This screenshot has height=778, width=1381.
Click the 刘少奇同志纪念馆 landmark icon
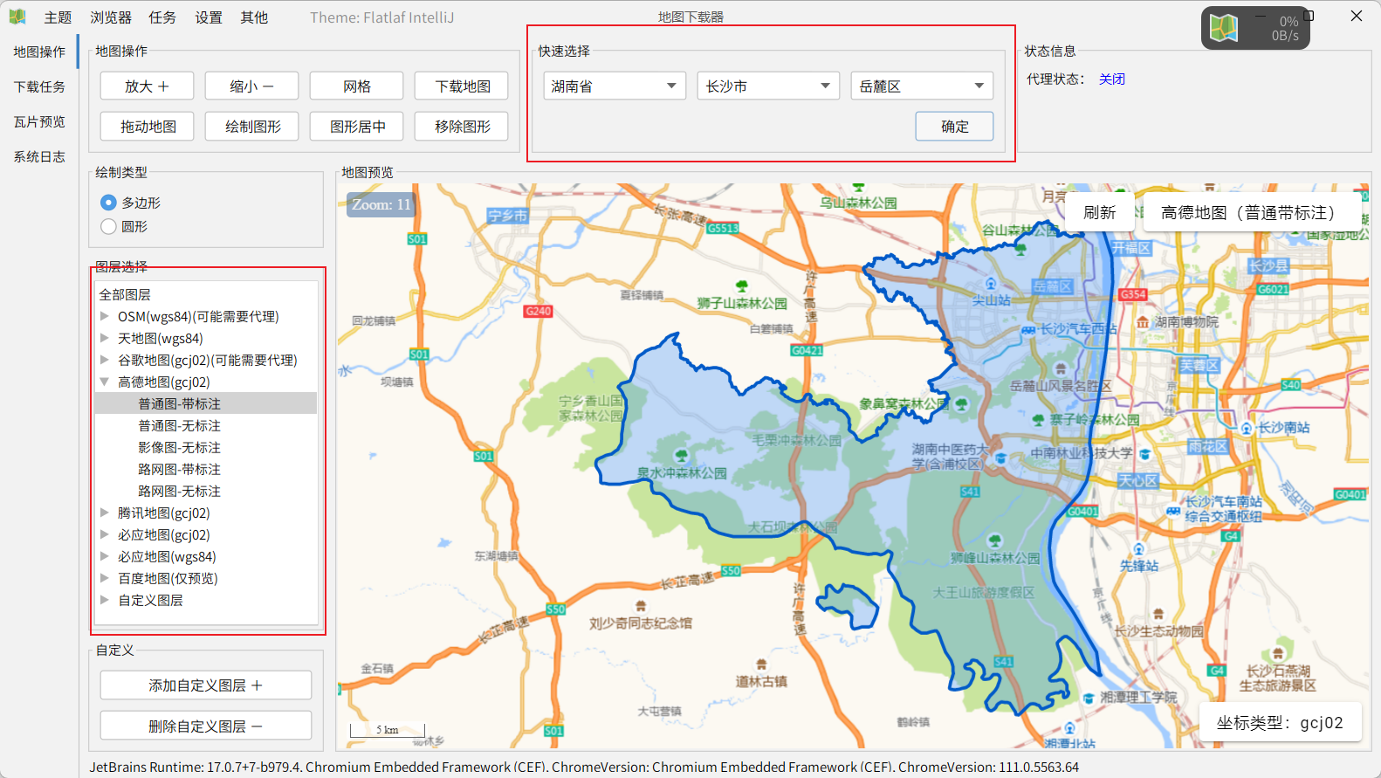(x=641, y=606)
